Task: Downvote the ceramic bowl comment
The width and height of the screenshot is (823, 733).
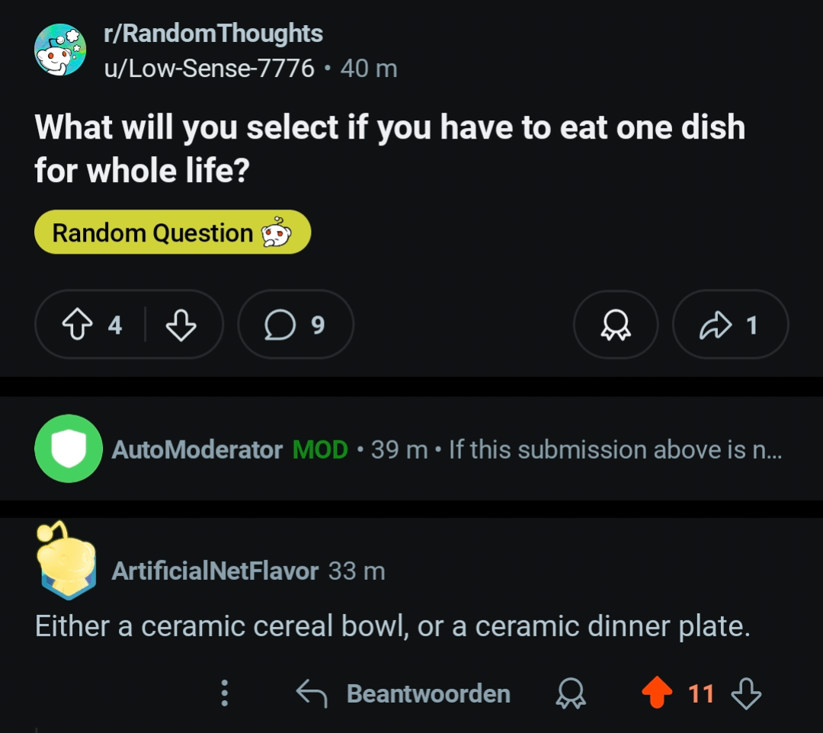Action: pos(745,693)
